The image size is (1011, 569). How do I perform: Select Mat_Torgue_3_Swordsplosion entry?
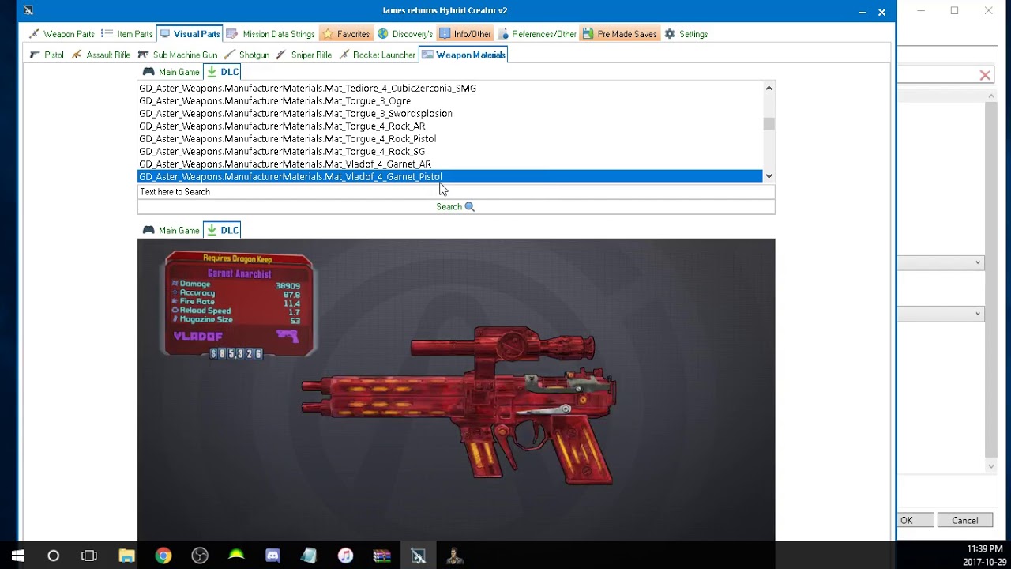point(449,113)
